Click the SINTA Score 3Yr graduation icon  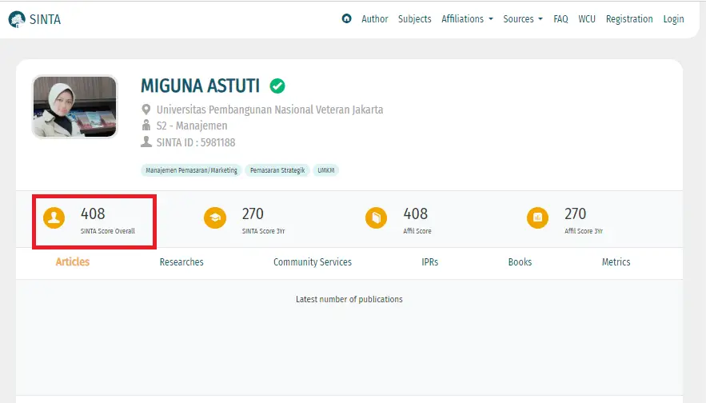click(215, 218)
